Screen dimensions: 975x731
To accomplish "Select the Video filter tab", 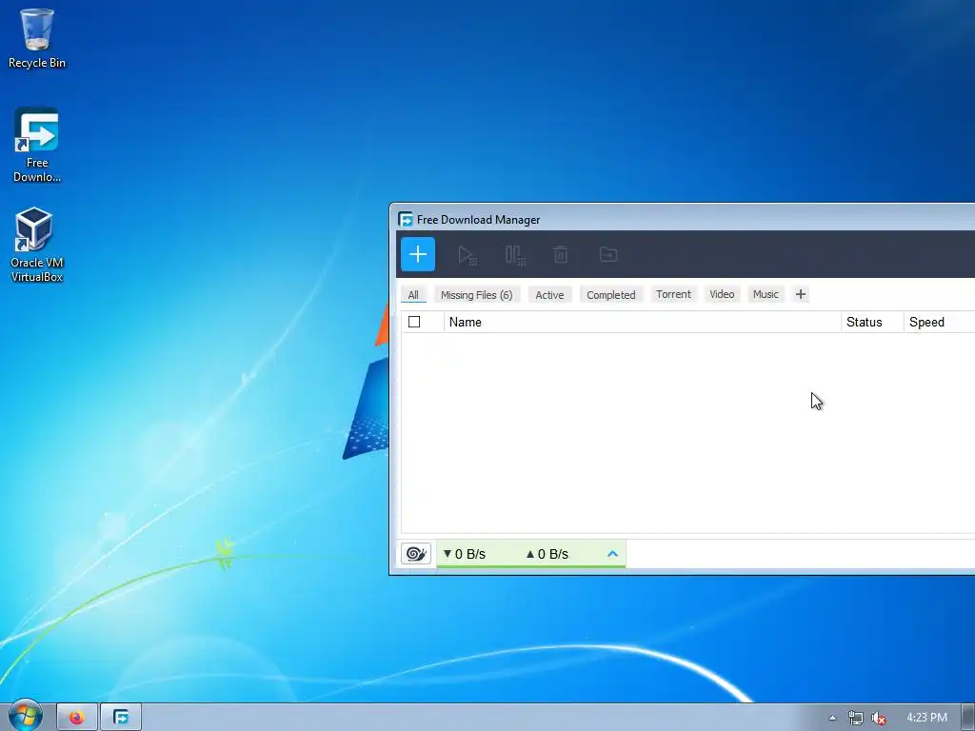I will pos(722,294).
